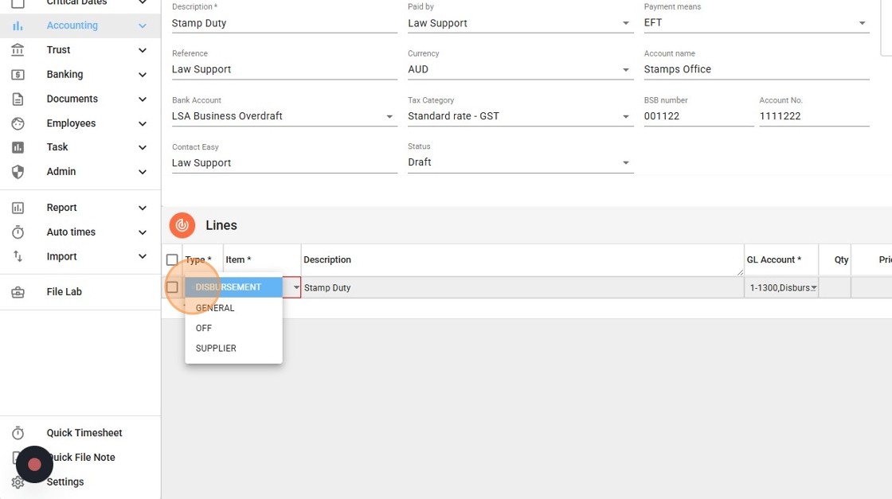The width and height of the screenshot is (892, 499).
Task: Open Quick File Note
Action: 80,458
